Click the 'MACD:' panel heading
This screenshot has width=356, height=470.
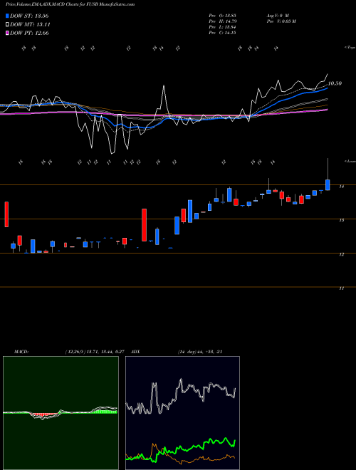[21, 352]
